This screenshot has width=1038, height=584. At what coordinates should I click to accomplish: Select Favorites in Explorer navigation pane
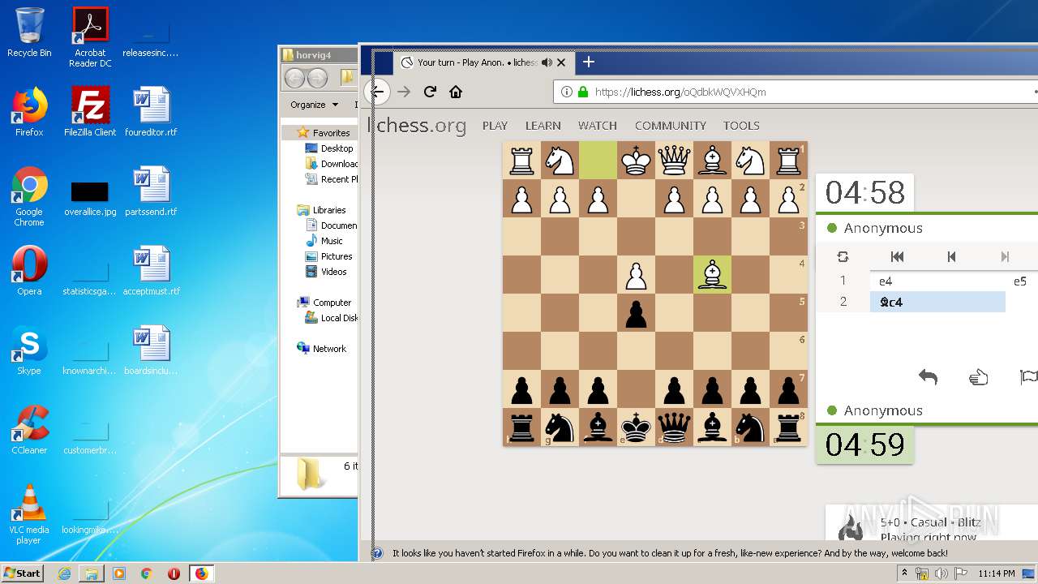(x=331, y=133)
